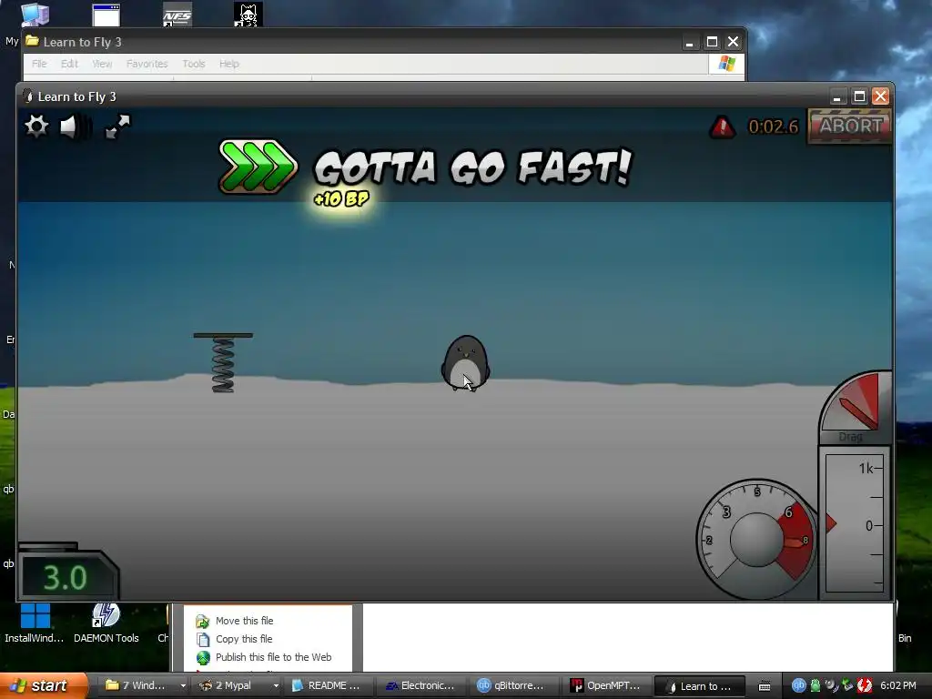The width and height of the screenshot is (932, 699).
Task: Click Move this file link
Action: (244, 621)
